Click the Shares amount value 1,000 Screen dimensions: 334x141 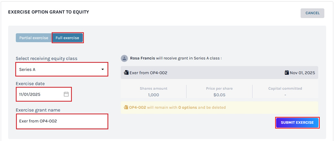pyautogui.click(x=153, y=95)
